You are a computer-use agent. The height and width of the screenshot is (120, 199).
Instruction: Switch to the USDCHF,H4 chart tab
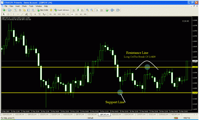(x=19, y=114)
